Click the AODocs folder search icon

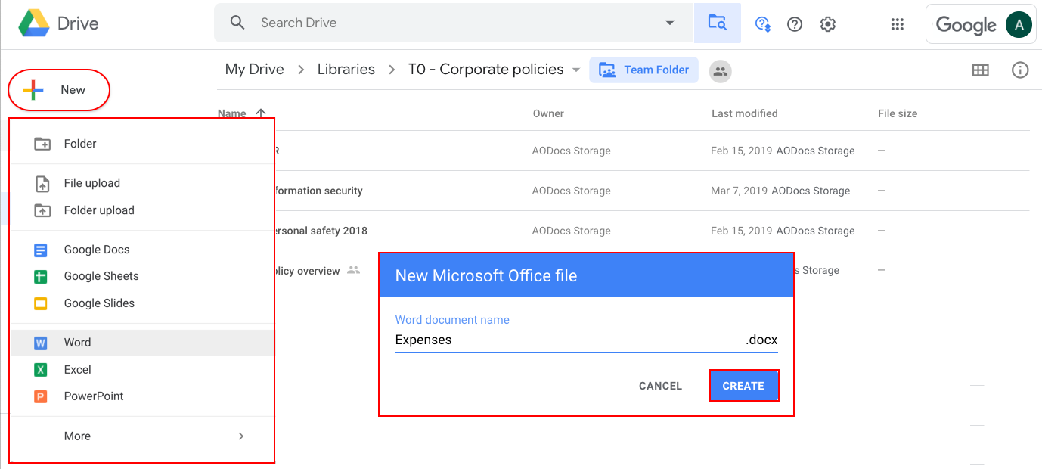(717, 23)
